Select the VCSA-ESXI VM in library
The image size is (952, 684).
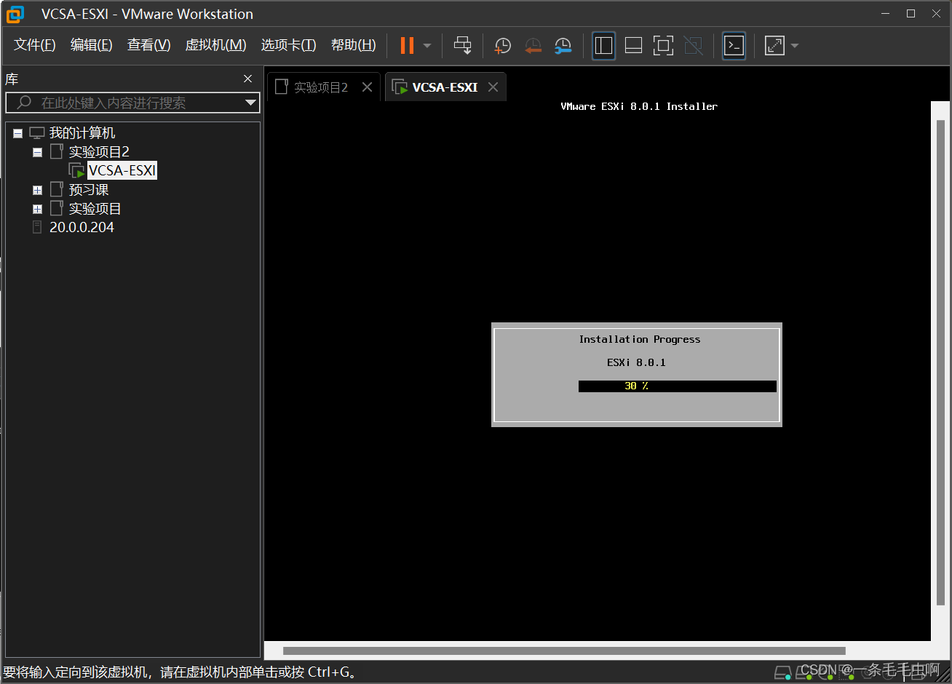(122, 170)
